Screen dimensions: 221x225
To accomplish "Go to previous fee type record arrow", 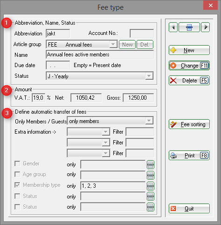I will click(173, 27).
